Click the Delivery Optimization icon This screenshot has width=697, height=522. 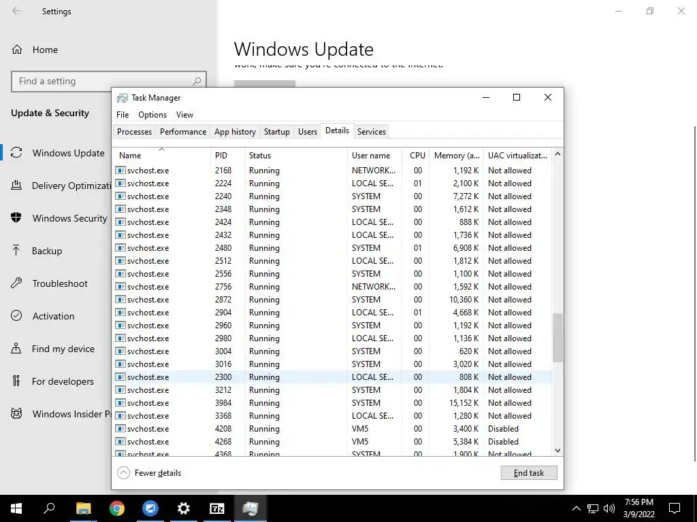click(x=16, y=185)
